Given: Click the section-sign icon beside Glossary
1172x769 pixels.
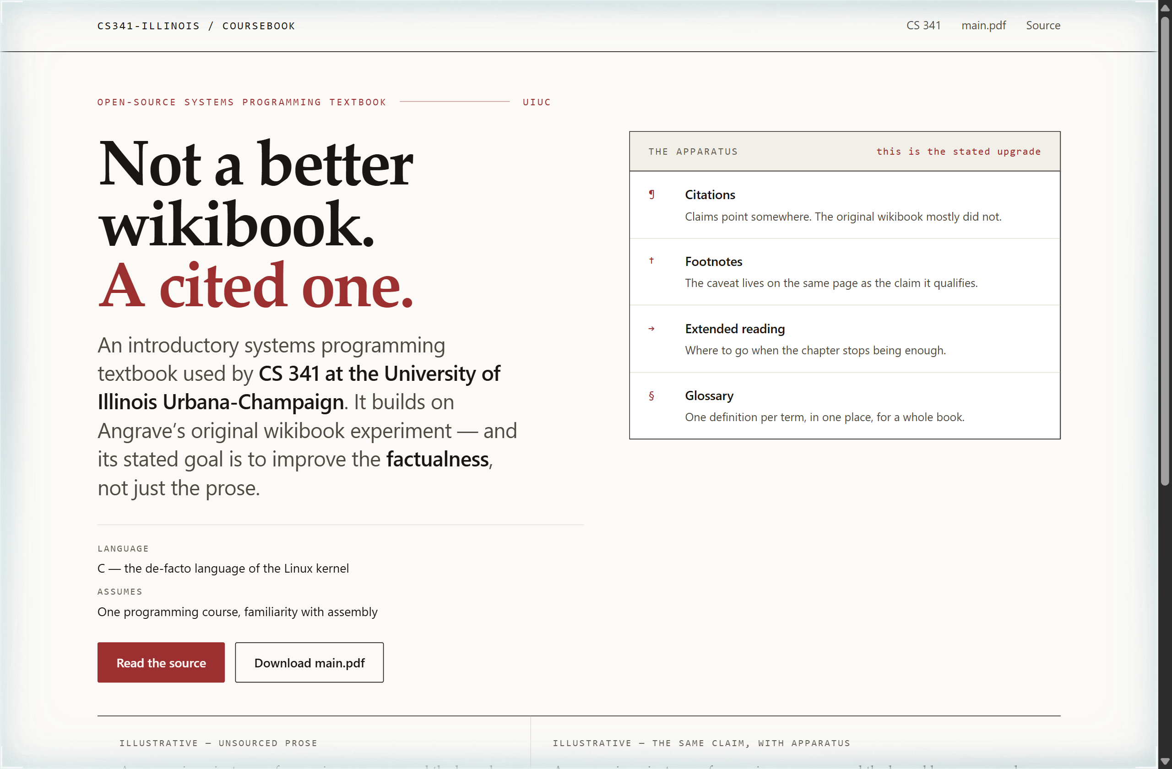Looking at the screenshot, I should (651, 395).
